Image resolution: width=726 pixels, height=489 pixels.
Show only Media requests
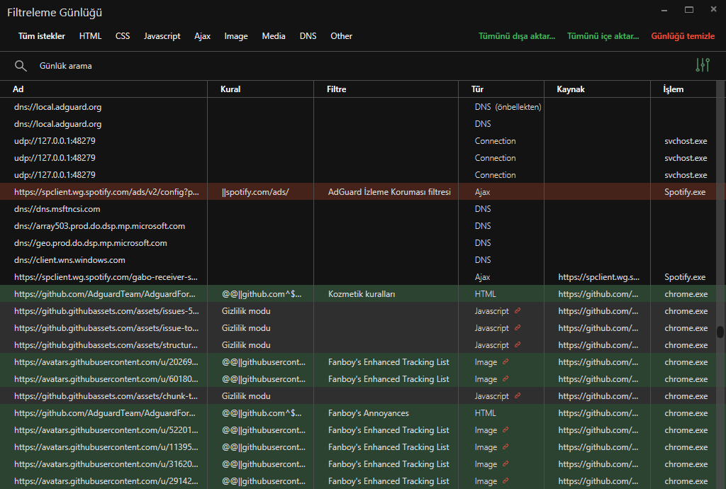(274, 35)
